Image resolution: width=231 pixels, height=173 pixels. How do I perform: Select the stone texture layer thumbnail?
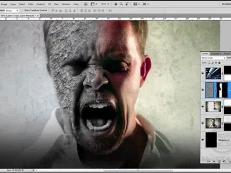coord(210,90)
